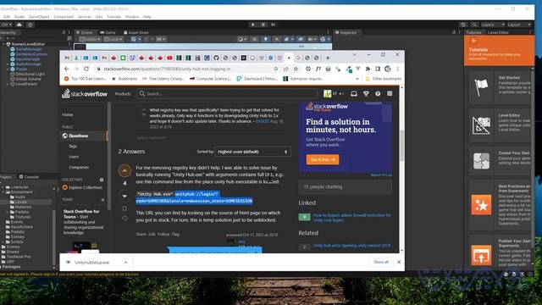Click the Get it free button
The height and width of the screenshot is (305, 542).
323,160
